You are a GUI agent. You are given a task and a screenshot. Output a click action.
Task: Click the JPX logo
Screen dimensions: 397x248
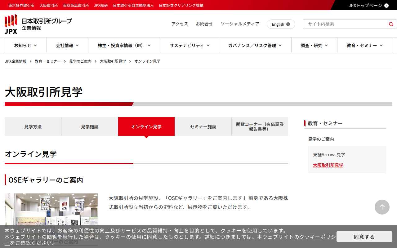click(x=11, y=24)
